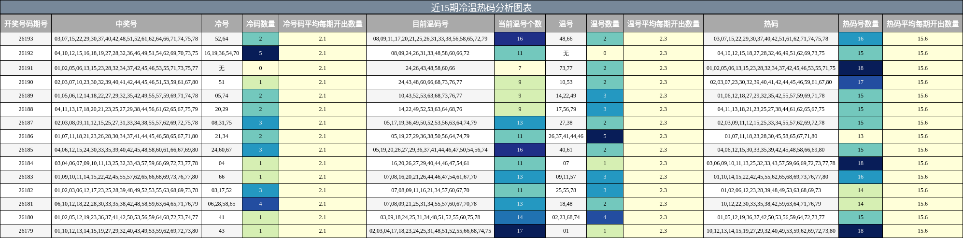Image resolution: width=963 pixels, height=238 pixels.
Task: Select warm numbers cell 02,23,68,74
Action: 566,217
